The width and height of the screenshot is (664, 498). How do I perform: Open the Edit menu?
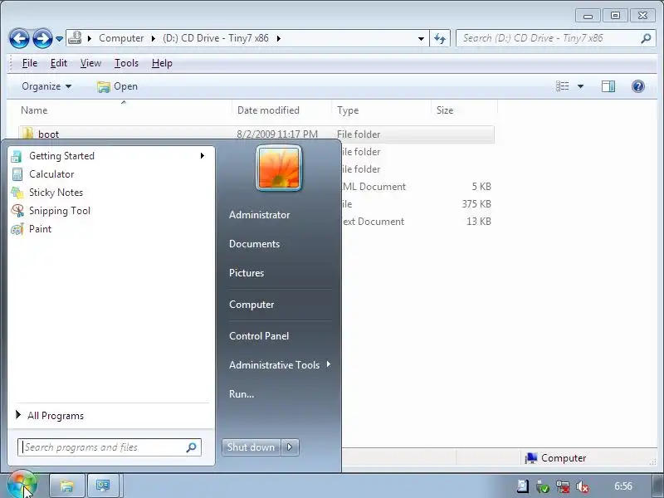click(58, 63)
